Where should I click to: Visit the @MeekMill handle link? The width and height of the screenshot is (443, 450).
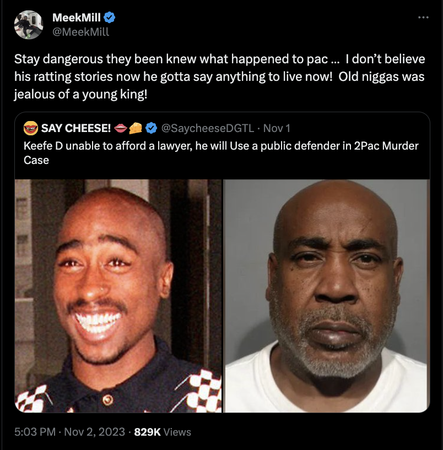coord(81,31)
